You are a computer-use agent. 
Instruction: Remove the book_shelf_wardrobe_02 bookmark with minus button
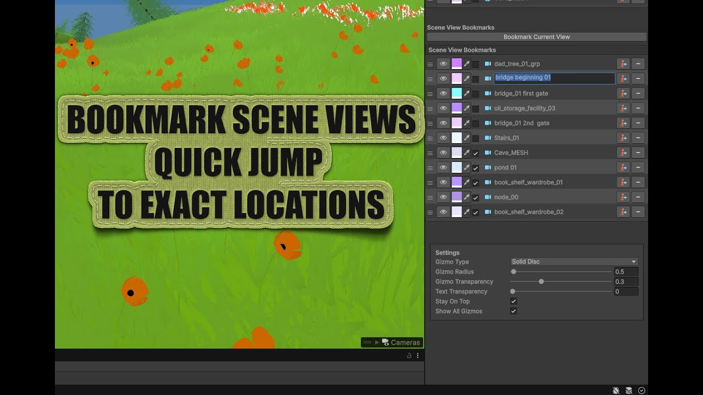[638, 212]
